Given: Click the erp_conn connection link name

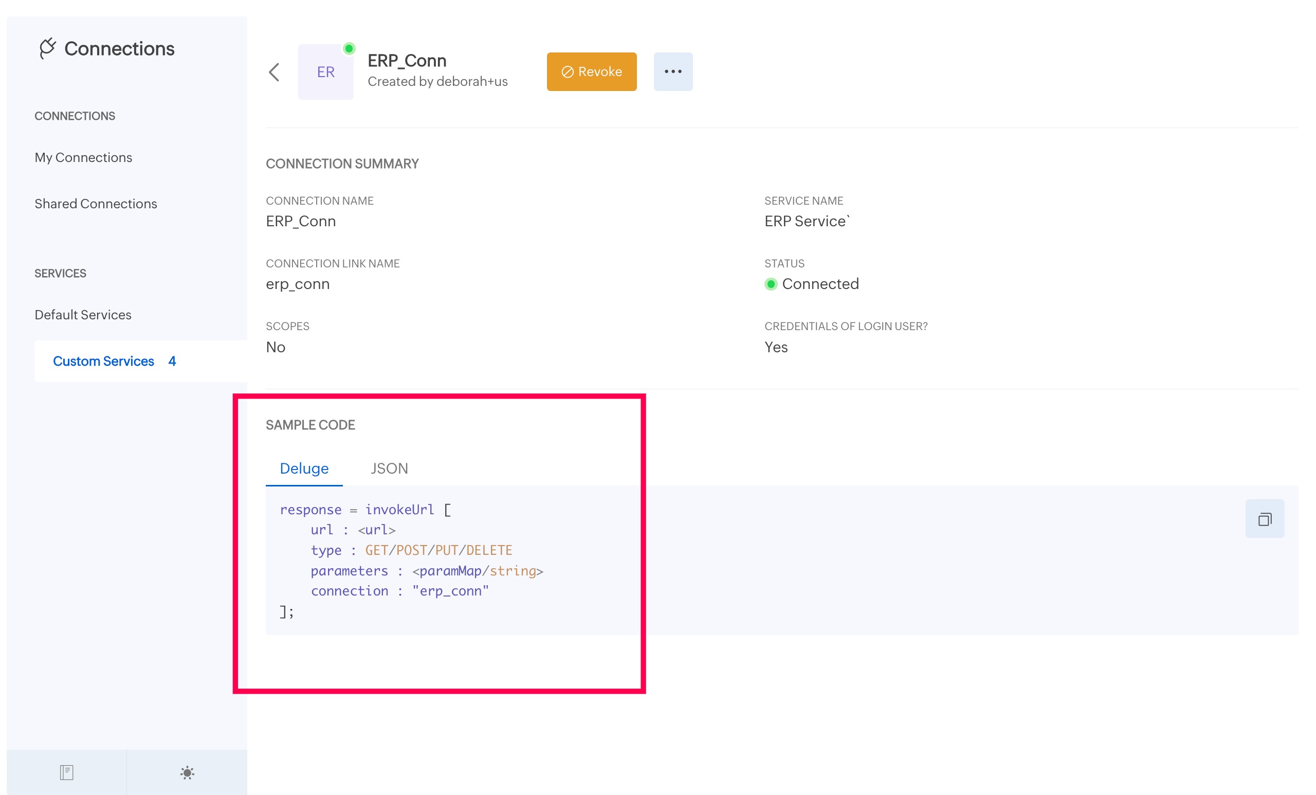Looking at the screenshot, I should [x=298, y=284].
